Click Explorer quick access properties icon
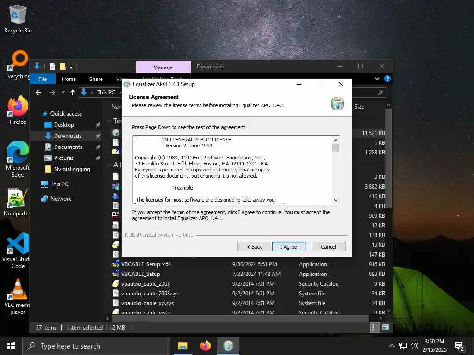 coord(52,67)
